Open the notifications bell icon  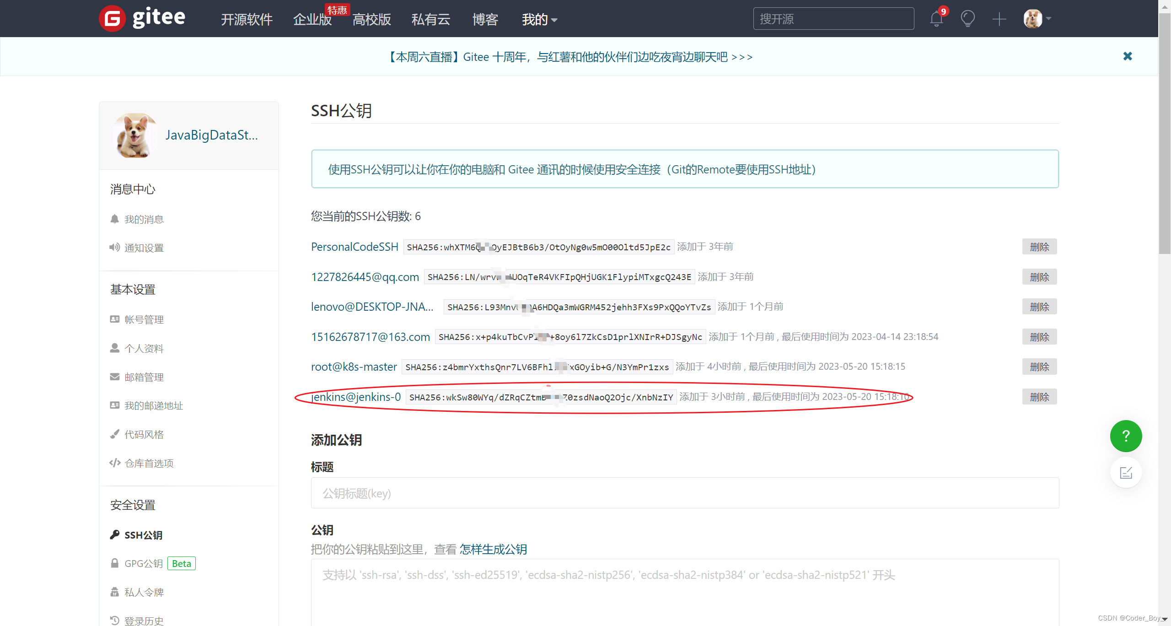point(937,19)
